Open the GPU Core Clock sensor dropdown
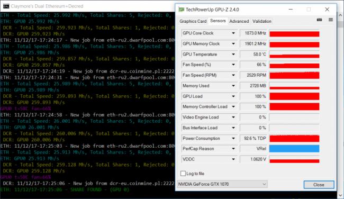Screen dimensions: 344x199 pos(233,33)
